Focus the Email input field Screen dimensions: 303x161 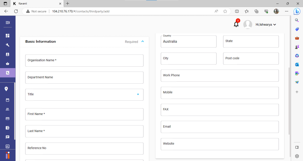tap(220, 127)
